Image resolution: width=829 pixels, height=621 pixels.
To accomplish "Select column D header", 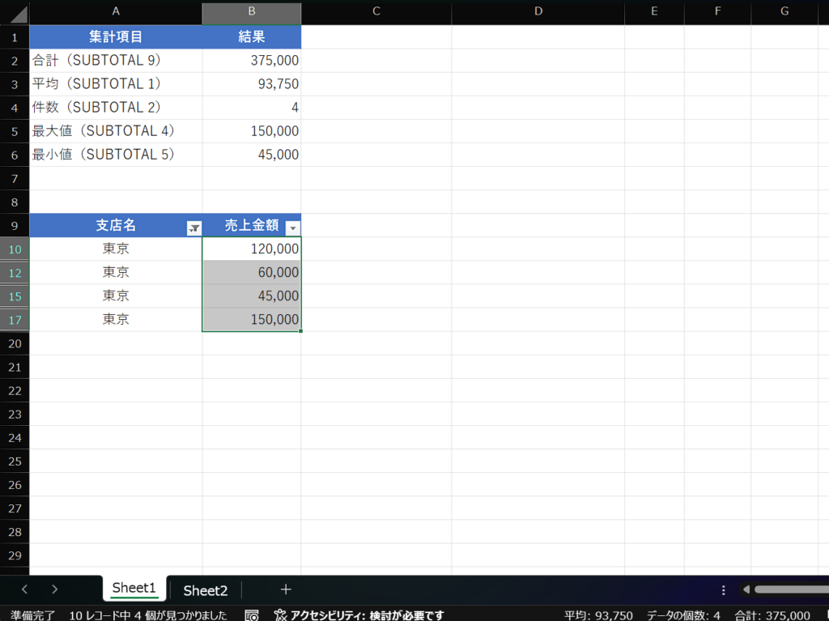I will [x=538, y=11].
